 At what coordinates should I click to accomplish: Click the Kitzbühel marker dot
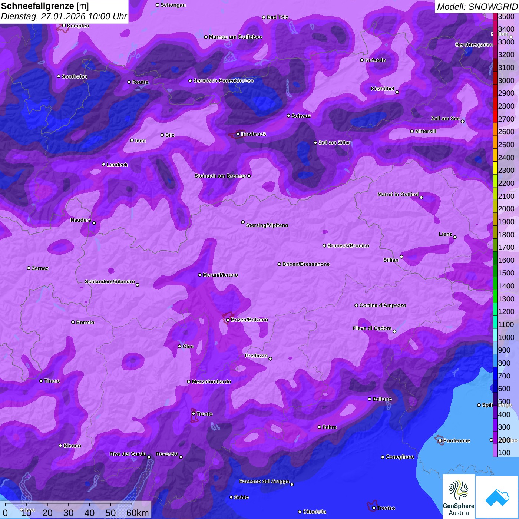pos(397,92)
